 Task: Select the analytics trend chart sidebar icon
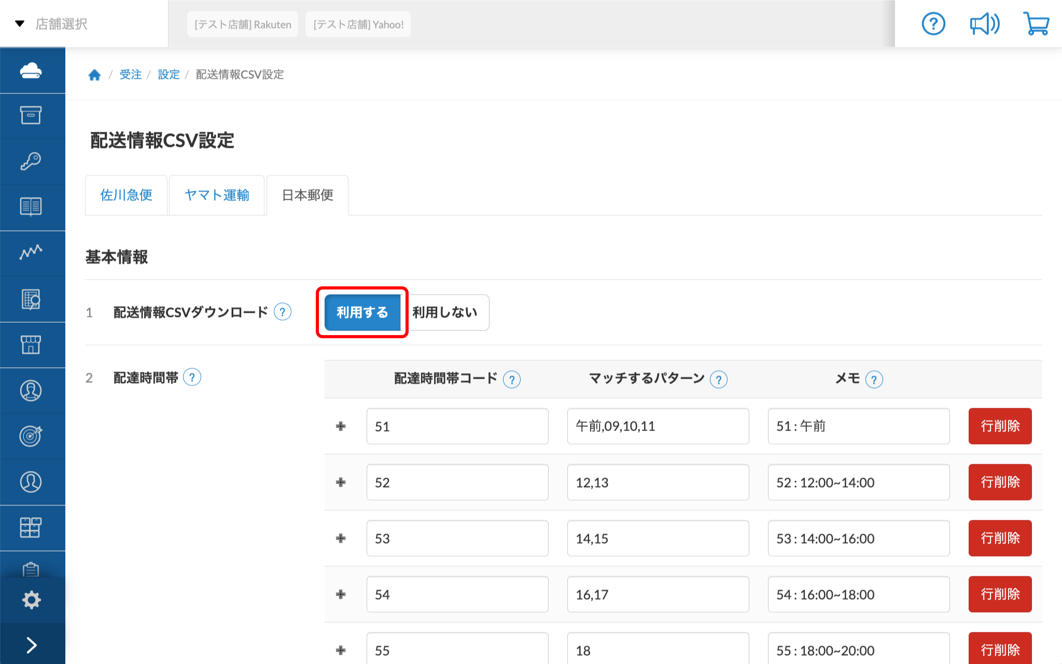[32, 253]
